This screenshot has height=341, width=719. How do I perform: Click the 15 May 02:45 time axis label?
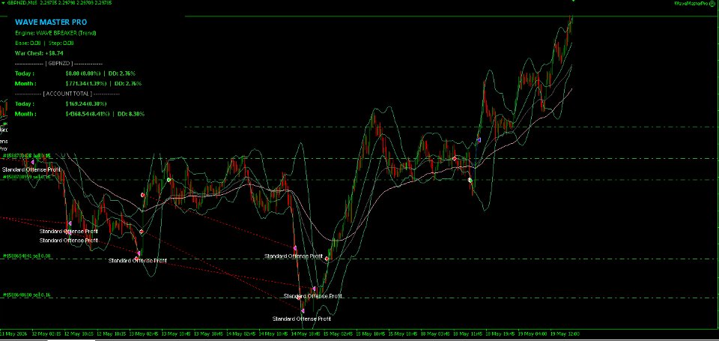point(339,334)
